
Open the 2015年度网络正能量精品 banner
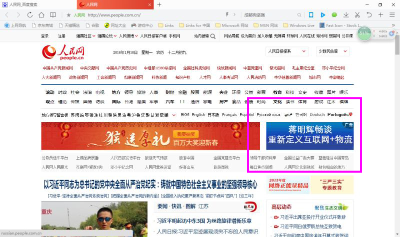click(288, 185)
